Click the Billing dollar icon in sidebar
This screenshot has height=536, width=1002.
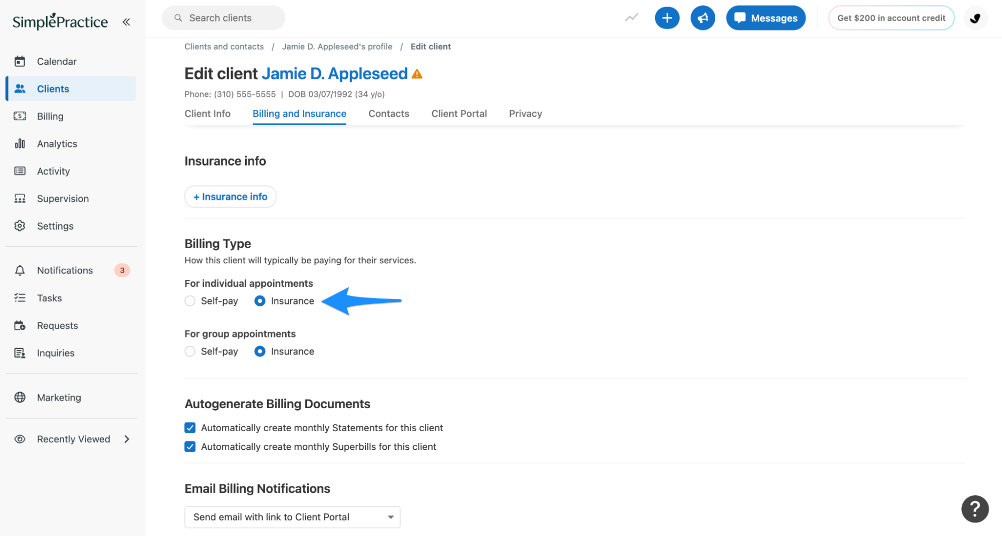20,116
